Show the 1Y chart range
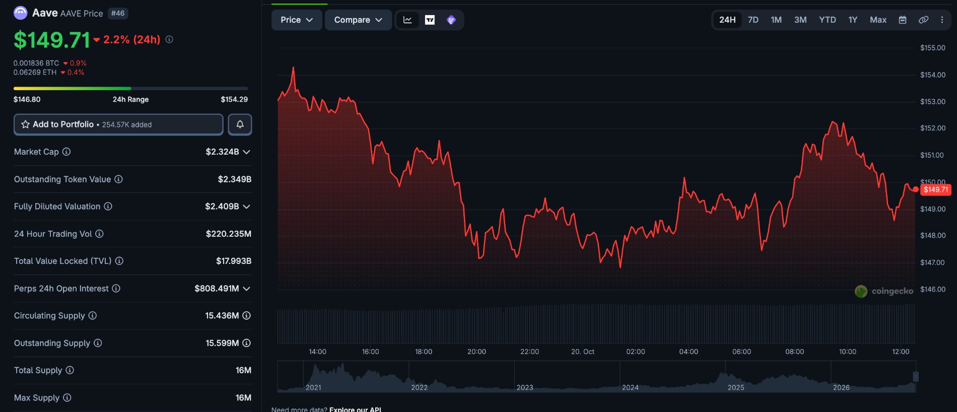 [853, 20]
